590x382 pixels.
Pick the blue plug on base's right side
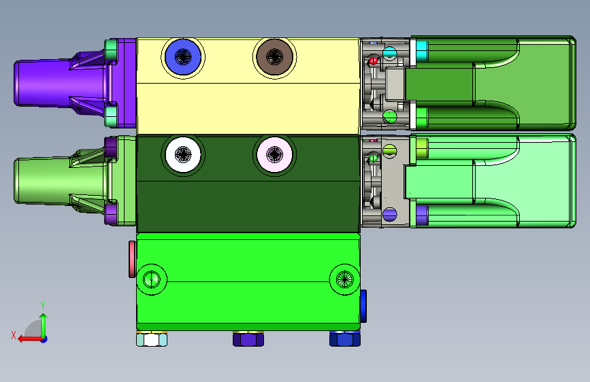[x=363, y=306]
